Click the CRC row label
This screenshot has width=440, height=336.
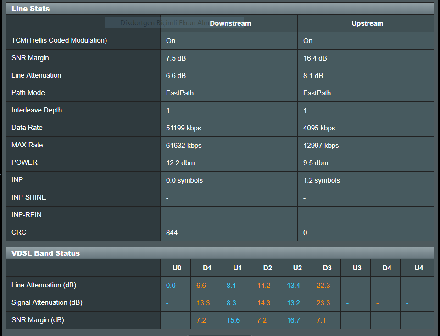[19, 232]
